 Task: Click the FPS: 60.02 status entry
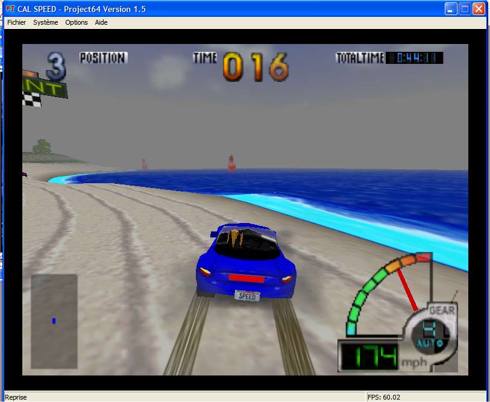(x=384, y=397)
